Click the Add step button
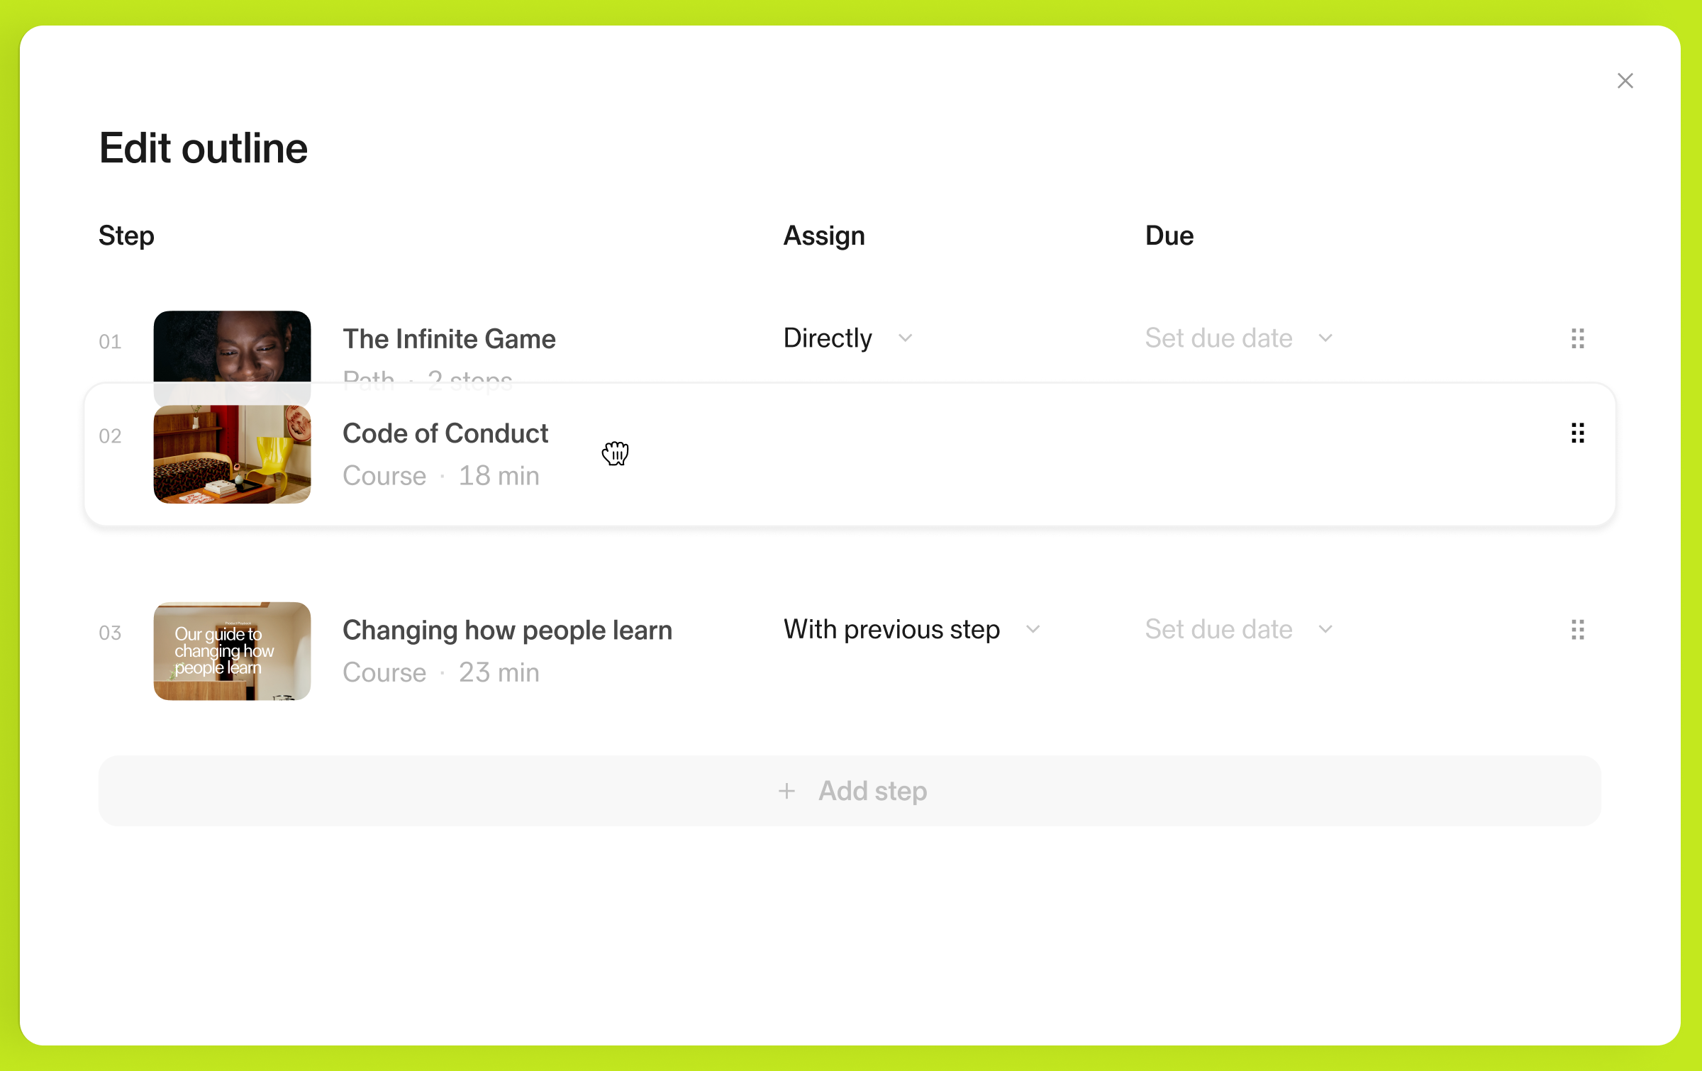1702x1071 pixels. [x=850, y=791]
